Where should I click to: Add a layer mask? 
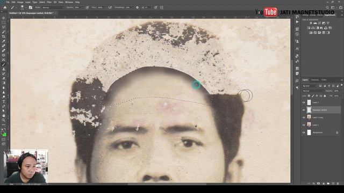pyautogui.click(x=319, y=183)
